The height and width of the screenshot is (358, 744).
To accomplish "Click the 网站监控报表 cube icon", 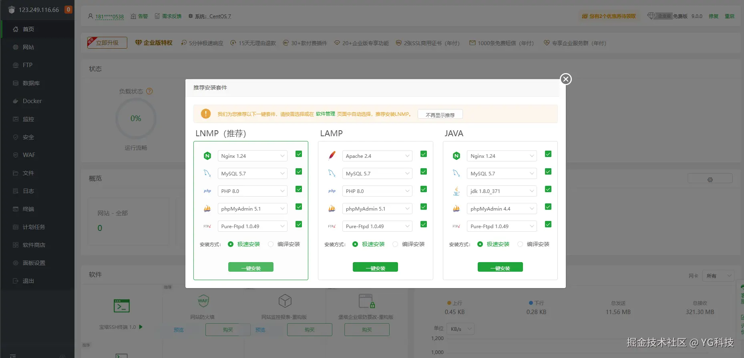I will click(x=285, y=301).
